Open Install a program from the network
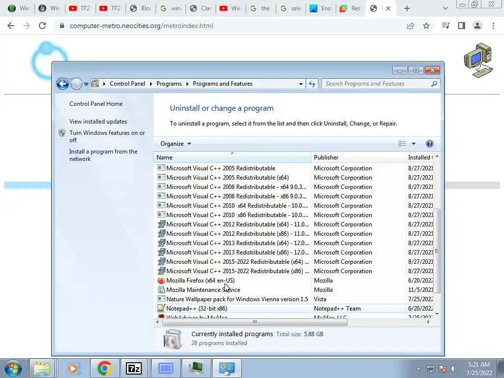The image size is (504, 378). tap(103, 155)
